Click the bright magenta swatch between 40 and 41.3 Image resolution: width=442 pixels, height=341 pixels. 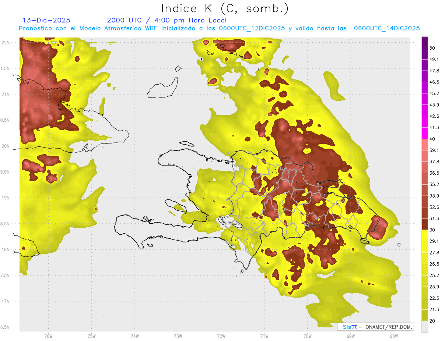[425, 133]
